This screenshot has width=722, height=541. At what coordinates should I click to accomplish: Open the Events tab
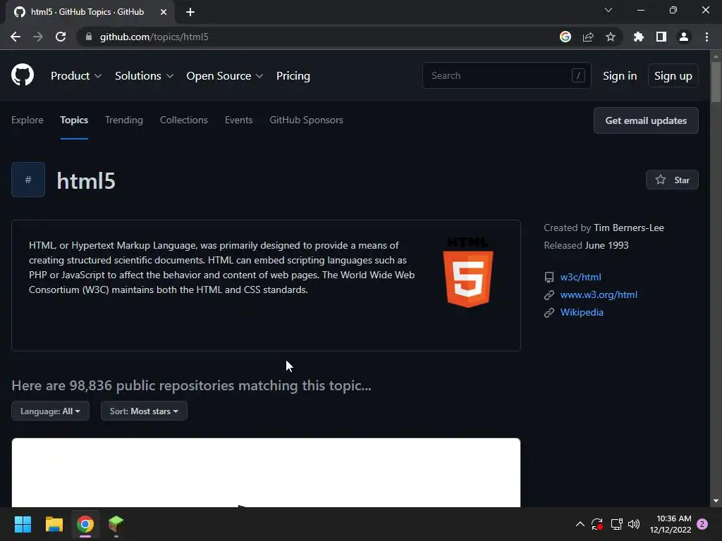pyautogui.click(x=238, y=120)
